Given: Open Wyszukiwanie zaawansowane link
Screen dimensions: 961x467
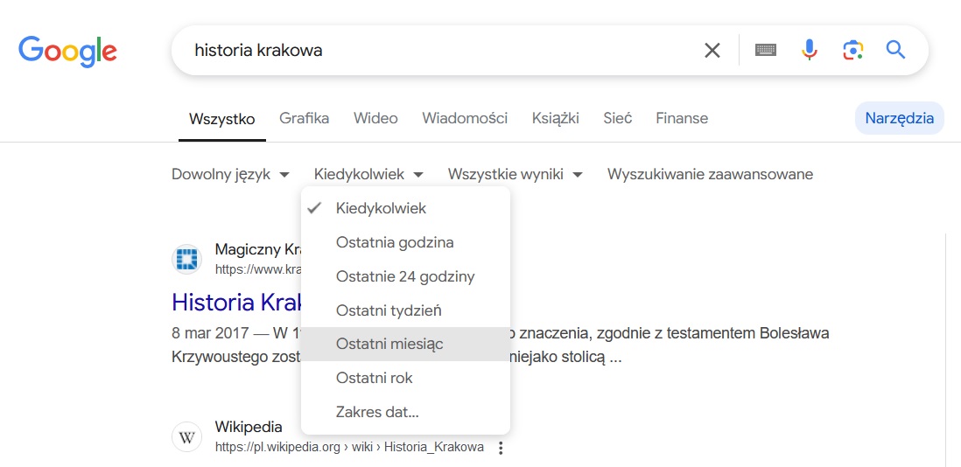Looking at the screenshot, I should (x=710, y=174).
